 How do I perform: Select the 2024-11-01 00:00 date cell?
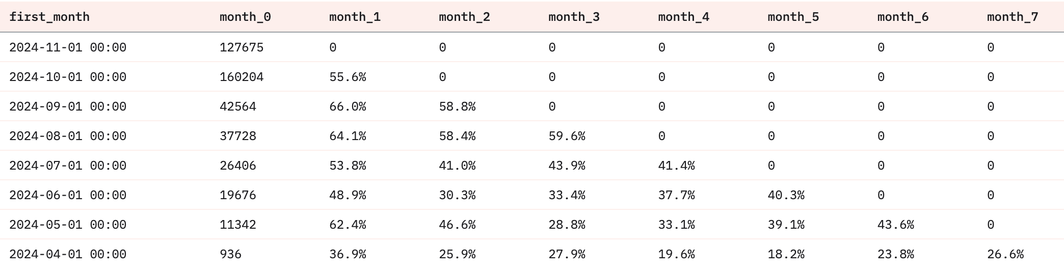tap(68, 47)
